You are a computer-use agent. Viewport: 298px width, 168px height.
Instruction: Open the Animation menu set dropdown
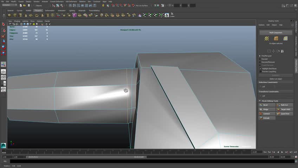coord(8,5)
